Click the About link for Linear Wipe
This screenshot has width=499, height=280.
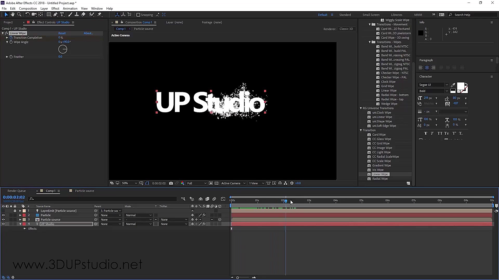pos(88,33)
